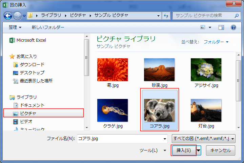Click the デスクトップ monitor icon
Image resolution: width=244 pixels, height=163 pixels.
click(16, 73)
